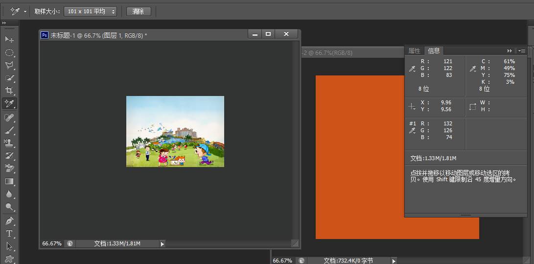Image resolution: width=534 pixels, height=264 pixels.
Task: Select the Polygonal Lasso tool
Action: point(9,65)
